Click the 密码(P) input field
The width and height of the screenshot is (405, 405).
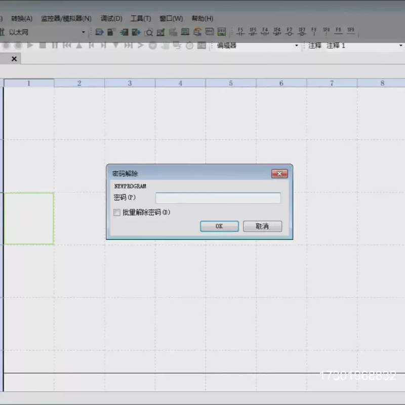(x=218, y=198)
